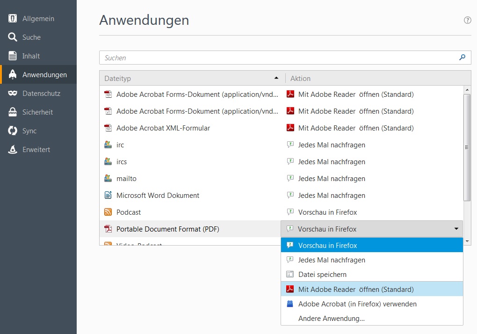This screenshot has height=334, width=477.
Task: Click the Erweitert wizard hat icon
Action: (x=13, y=149)
